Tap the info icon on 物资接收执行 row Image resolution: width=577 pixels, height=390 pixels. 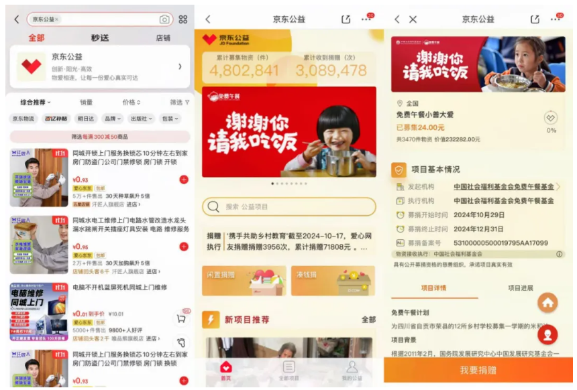[560, 254]
